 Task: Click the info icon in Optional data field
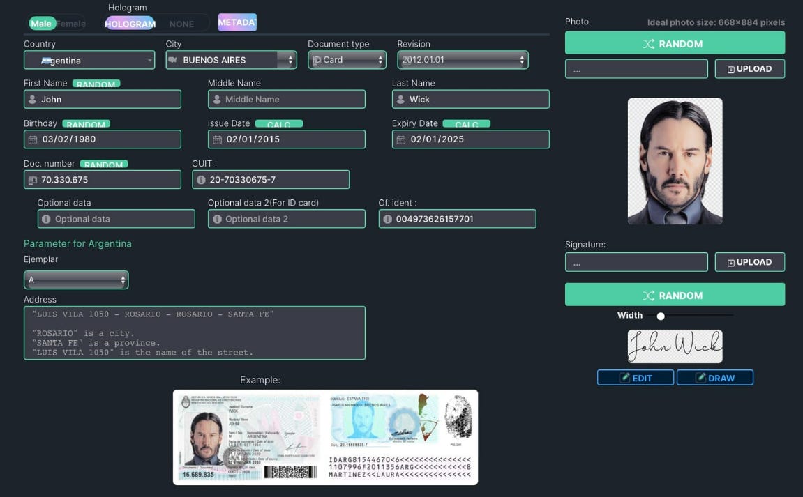point(46,219)
